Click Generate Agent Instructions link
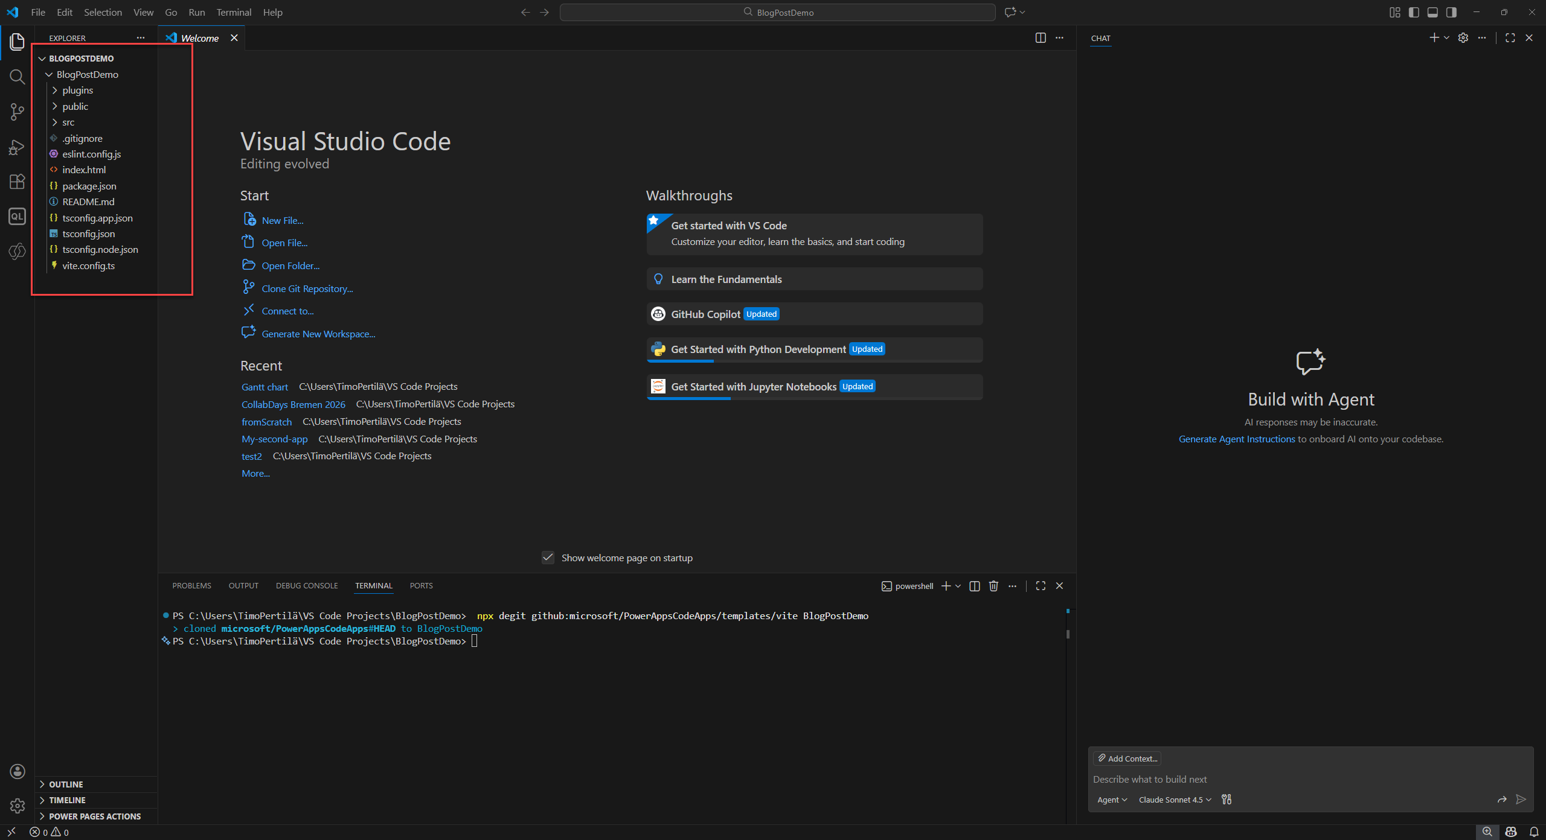The image size is (1546, 840). tap(1236, 439)
